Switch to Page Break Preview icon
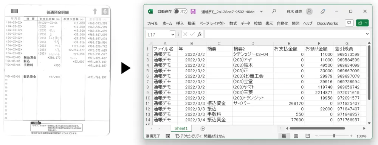The height and width of the screenshot is (145, 378). click(307, 136)
